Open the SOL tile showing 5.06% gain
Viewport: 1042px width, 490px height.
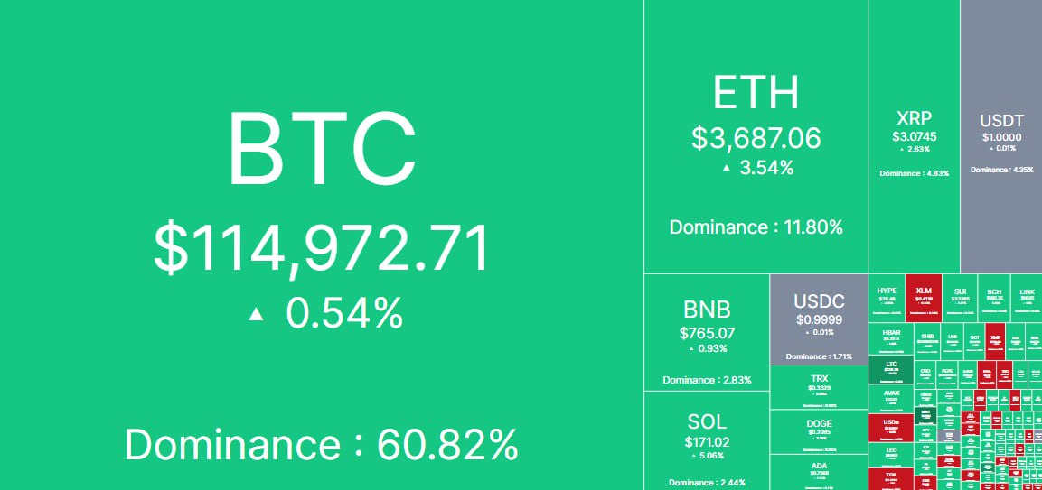(707, 440)
